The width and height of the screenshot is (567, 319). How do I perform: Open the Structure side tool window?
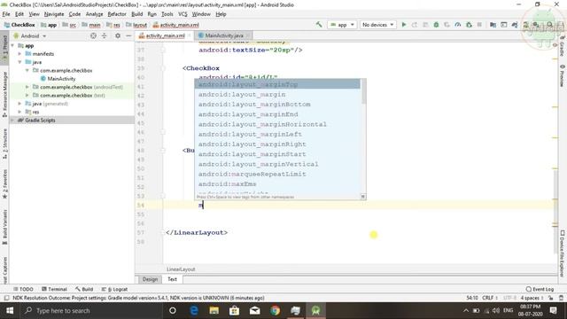[x=4, y=144]
